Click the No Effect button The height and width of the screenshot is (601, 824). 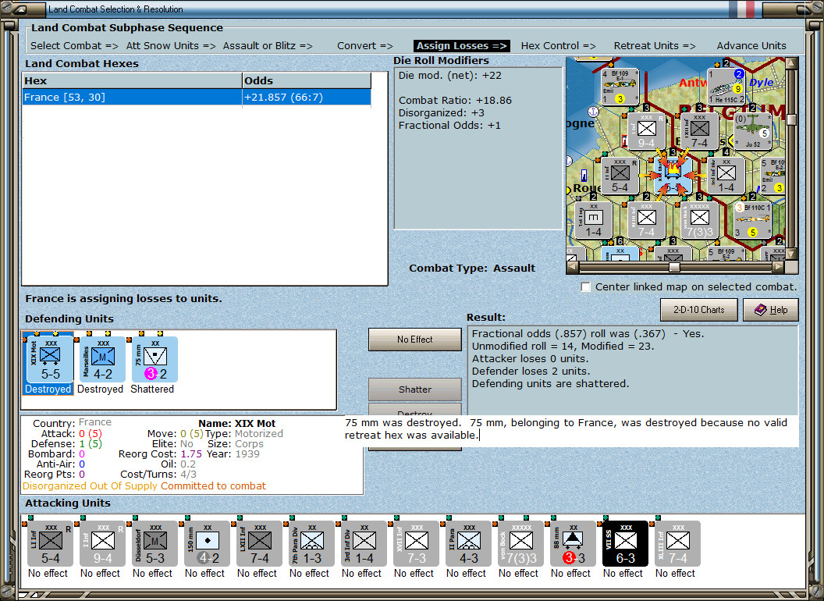click(x=415, y=340)
